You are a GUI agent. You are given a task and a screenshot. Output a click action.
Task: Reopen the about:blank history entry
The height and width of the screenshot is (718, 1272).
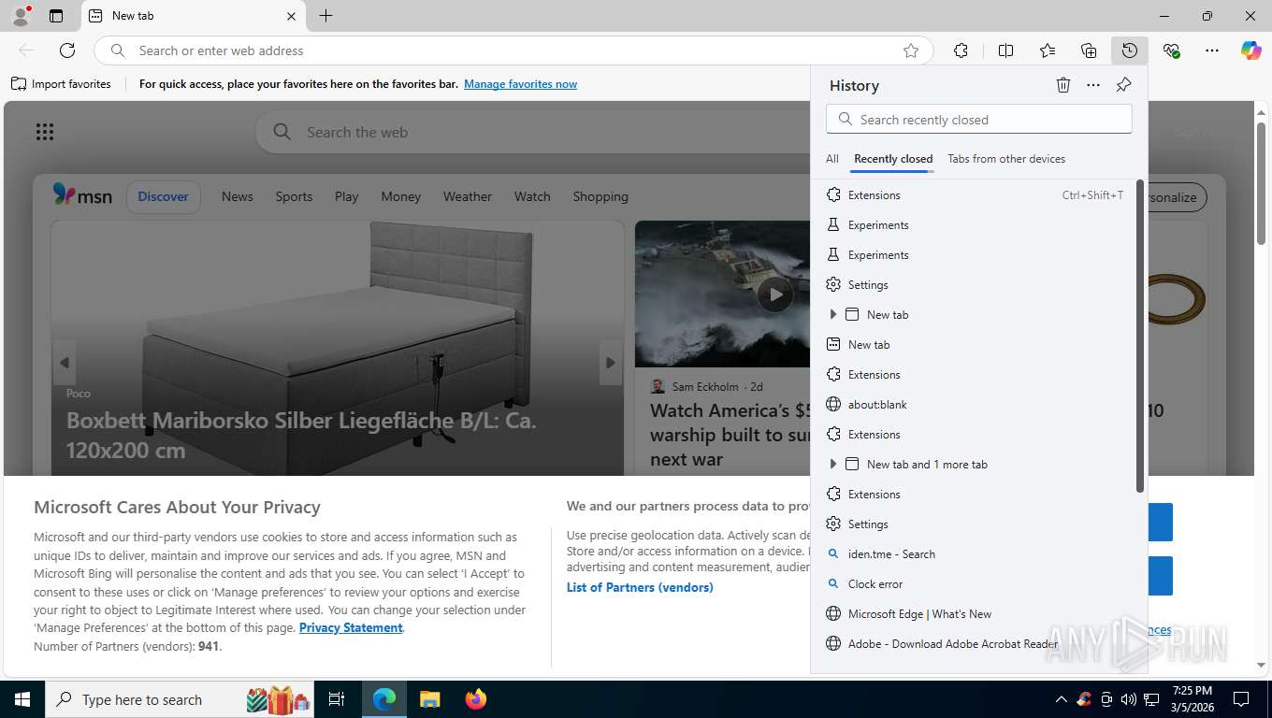pos(975,405)
